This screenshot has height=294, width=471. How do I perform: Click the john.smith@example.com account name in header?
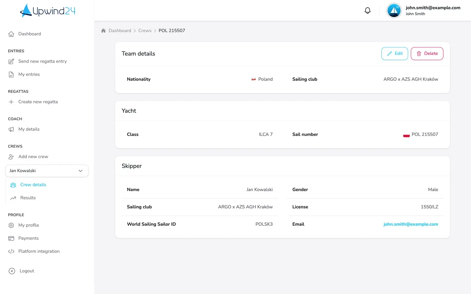coord(433,8)
